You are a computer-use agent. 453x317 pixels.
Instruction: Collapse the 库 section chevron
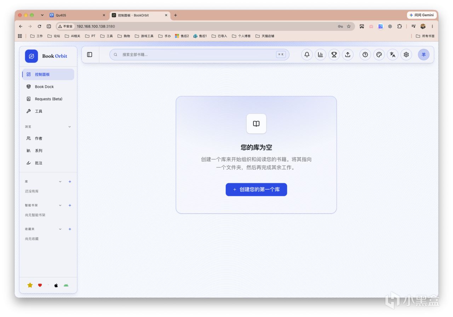60,181
